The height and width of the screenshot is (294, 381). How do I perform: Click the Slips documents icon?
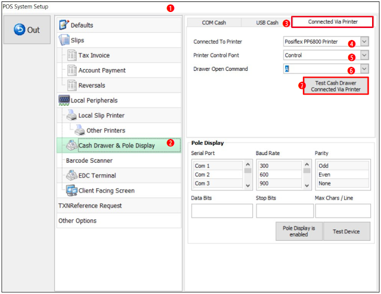click(x=64, y=40)
